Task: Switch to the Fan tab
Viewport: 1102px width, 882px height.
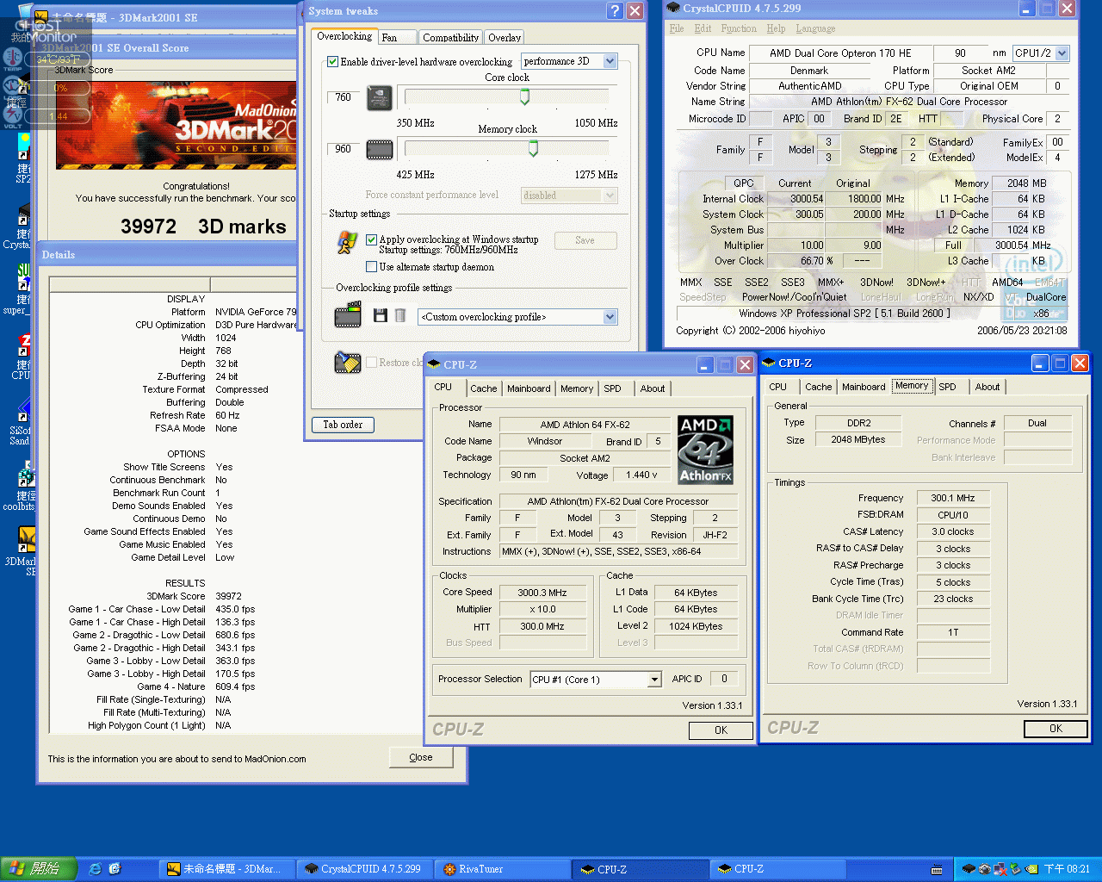Action: pos(390,38)
